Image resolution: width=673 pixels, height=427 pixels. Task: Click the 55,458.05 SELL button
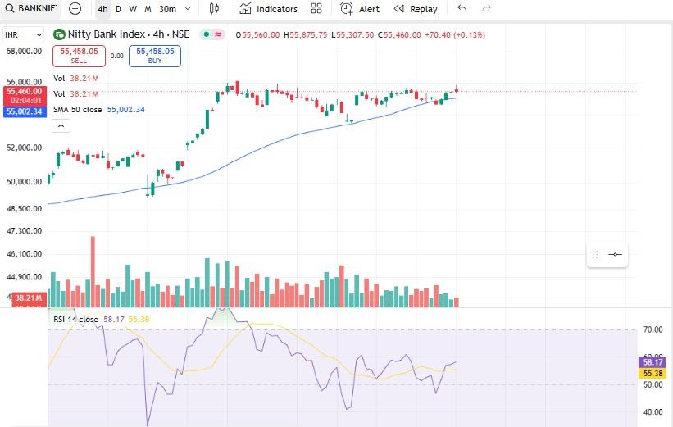coord(79,56)
